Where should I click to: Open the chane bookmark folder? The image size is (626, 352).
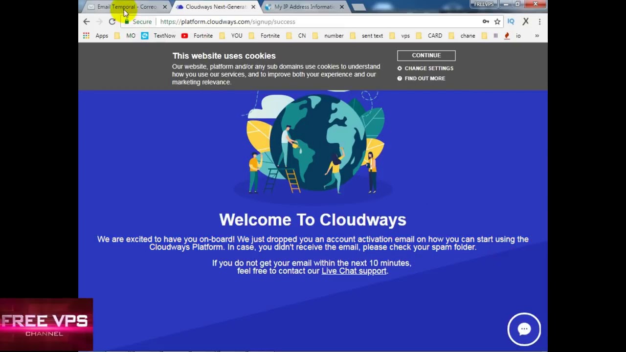(461, 36)
